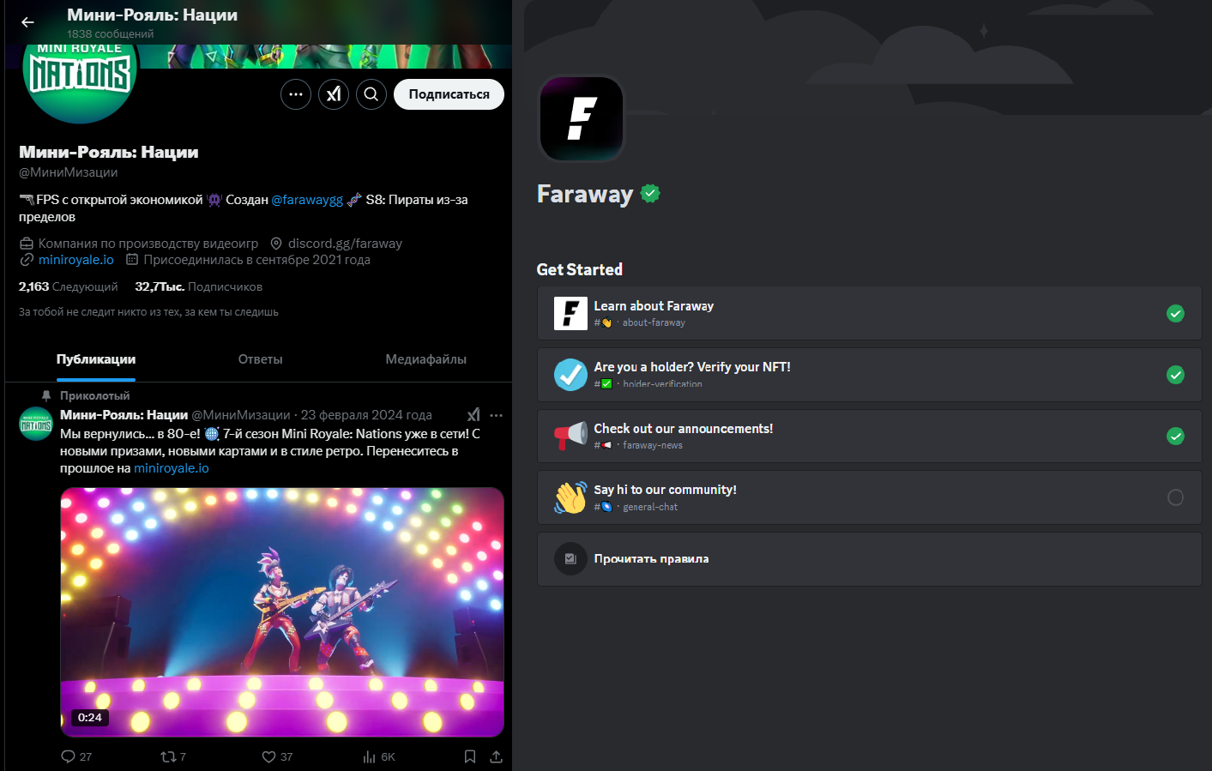Repost the pinned post with 7 reposts
This screenshot has width=1212, height=771.
point(173,756)
